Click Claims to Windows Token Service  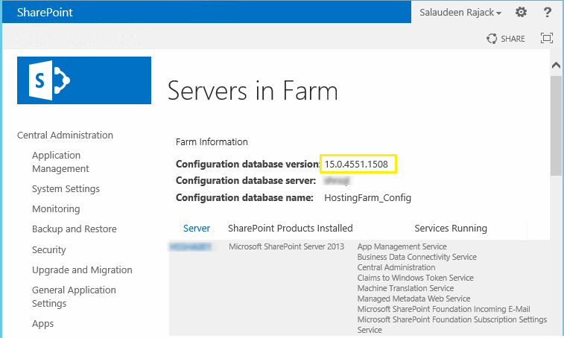[x=415, y=278]
